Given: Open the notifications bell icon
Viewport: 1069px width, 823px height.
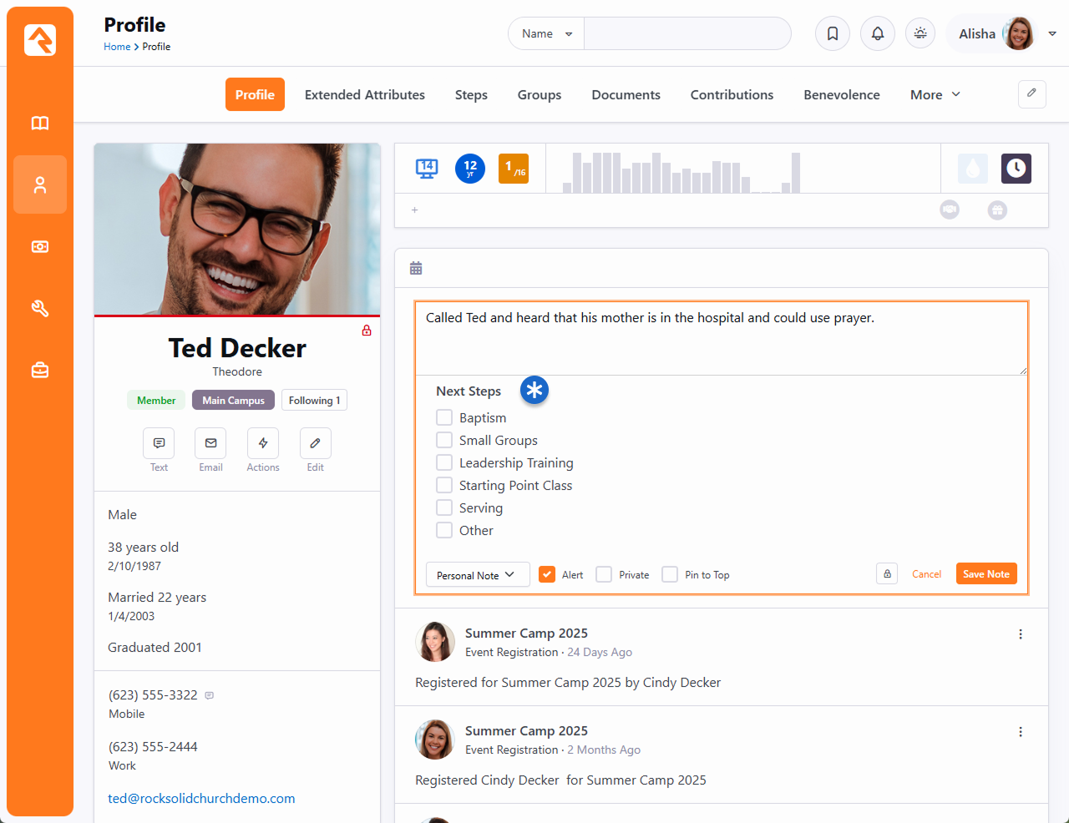Looking at the screenshot, I should [x=878, y=33].
